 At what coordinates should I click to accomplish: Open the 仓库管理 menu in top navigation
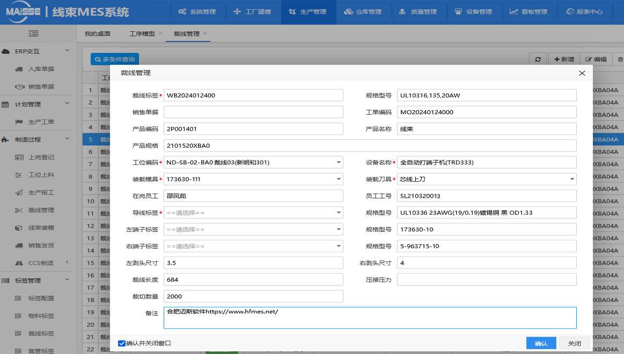[x=363, y=11]
